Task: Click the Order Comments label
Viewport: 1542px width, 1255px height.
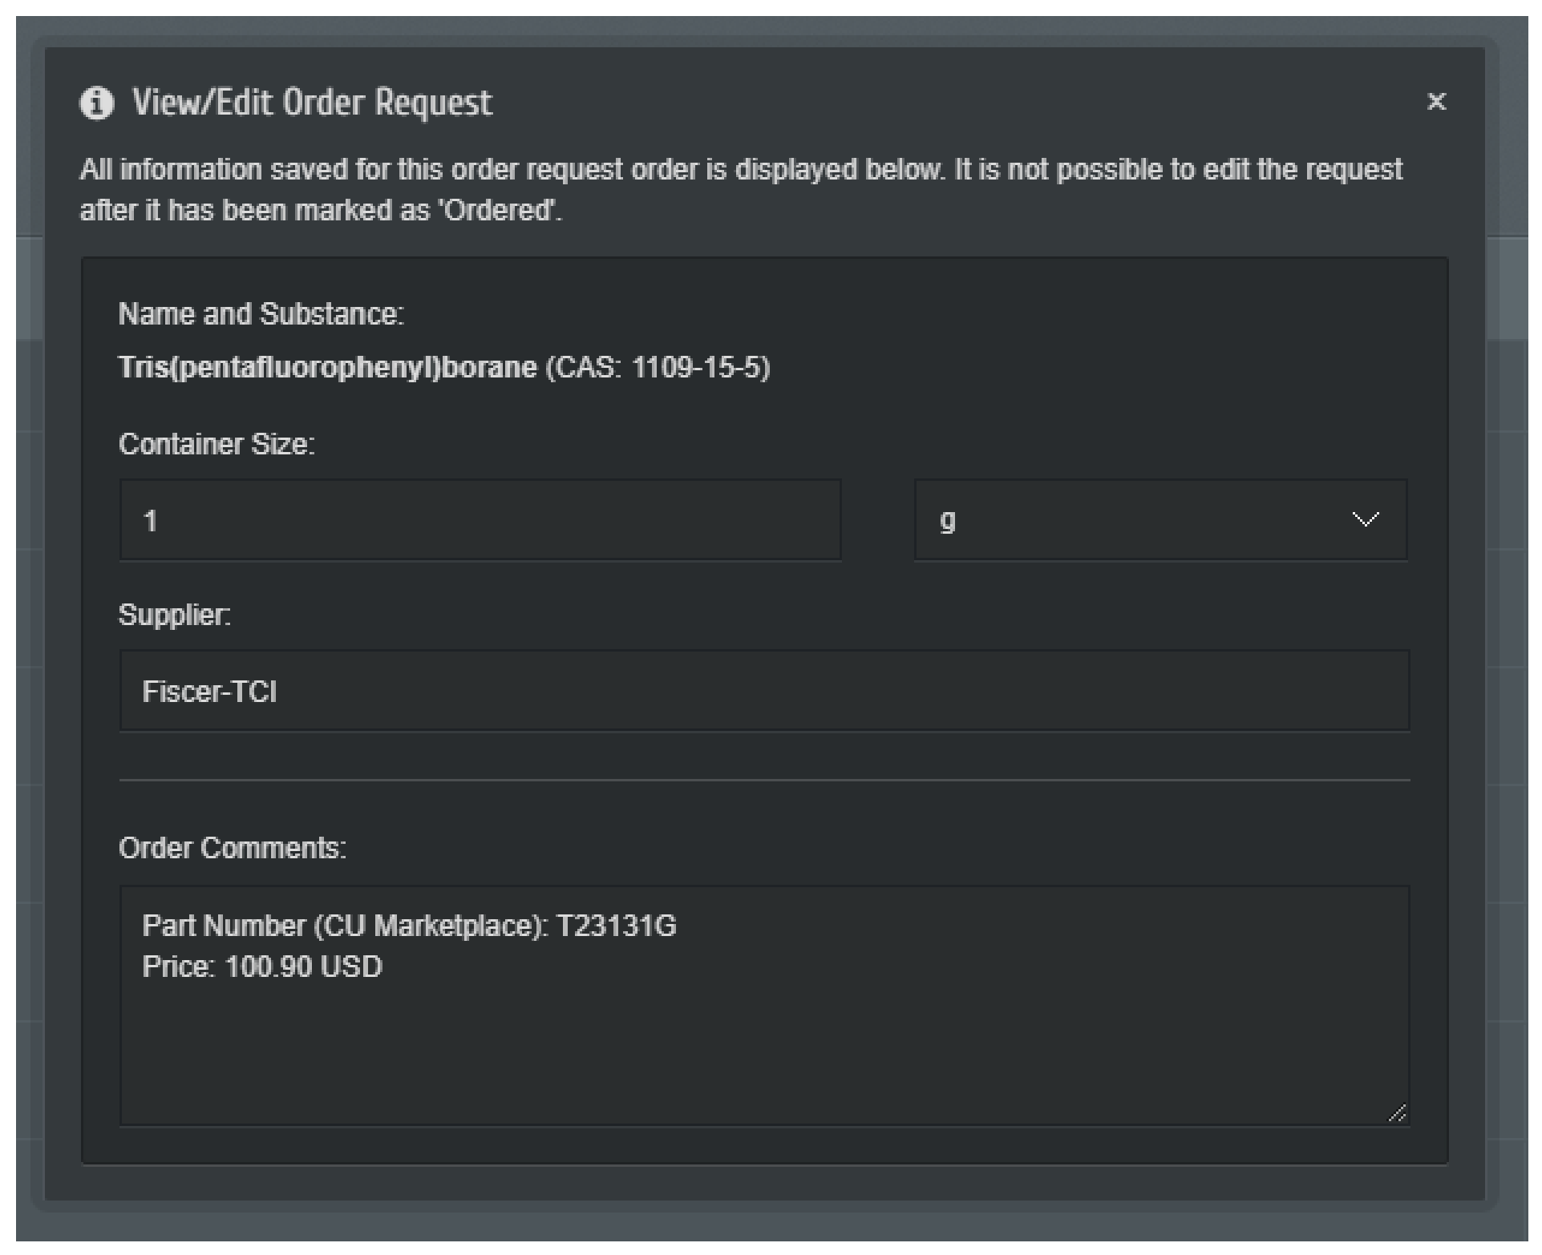Action: tap(232, 848)
